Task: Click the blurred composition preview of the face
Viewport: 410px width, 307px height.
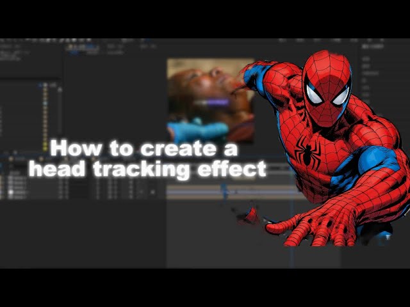Action: [211, 101]
